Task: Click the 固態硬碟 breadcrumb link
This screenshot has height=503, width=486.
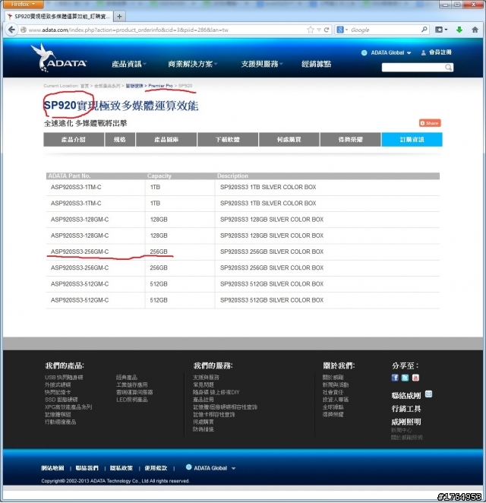Action: pyautogui.click(x=134, y=86)
